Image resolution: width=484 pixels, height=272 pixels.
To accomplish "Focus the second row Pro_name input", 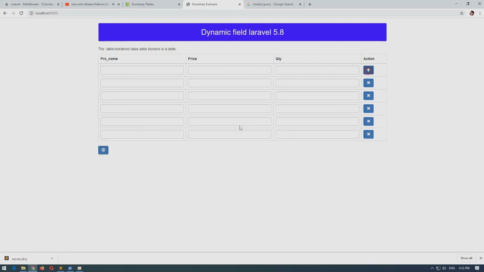I will tap(142, 83).
